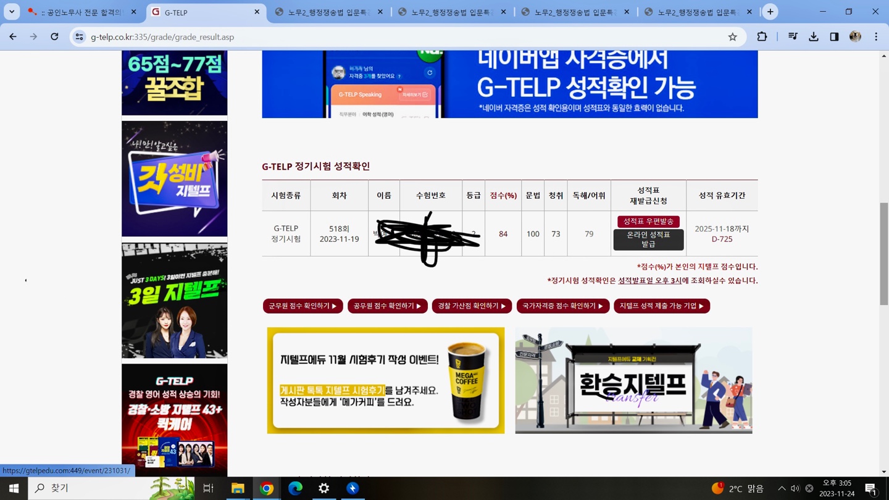Click the G-TELP 정기시험 성적확인 heading

316,166
